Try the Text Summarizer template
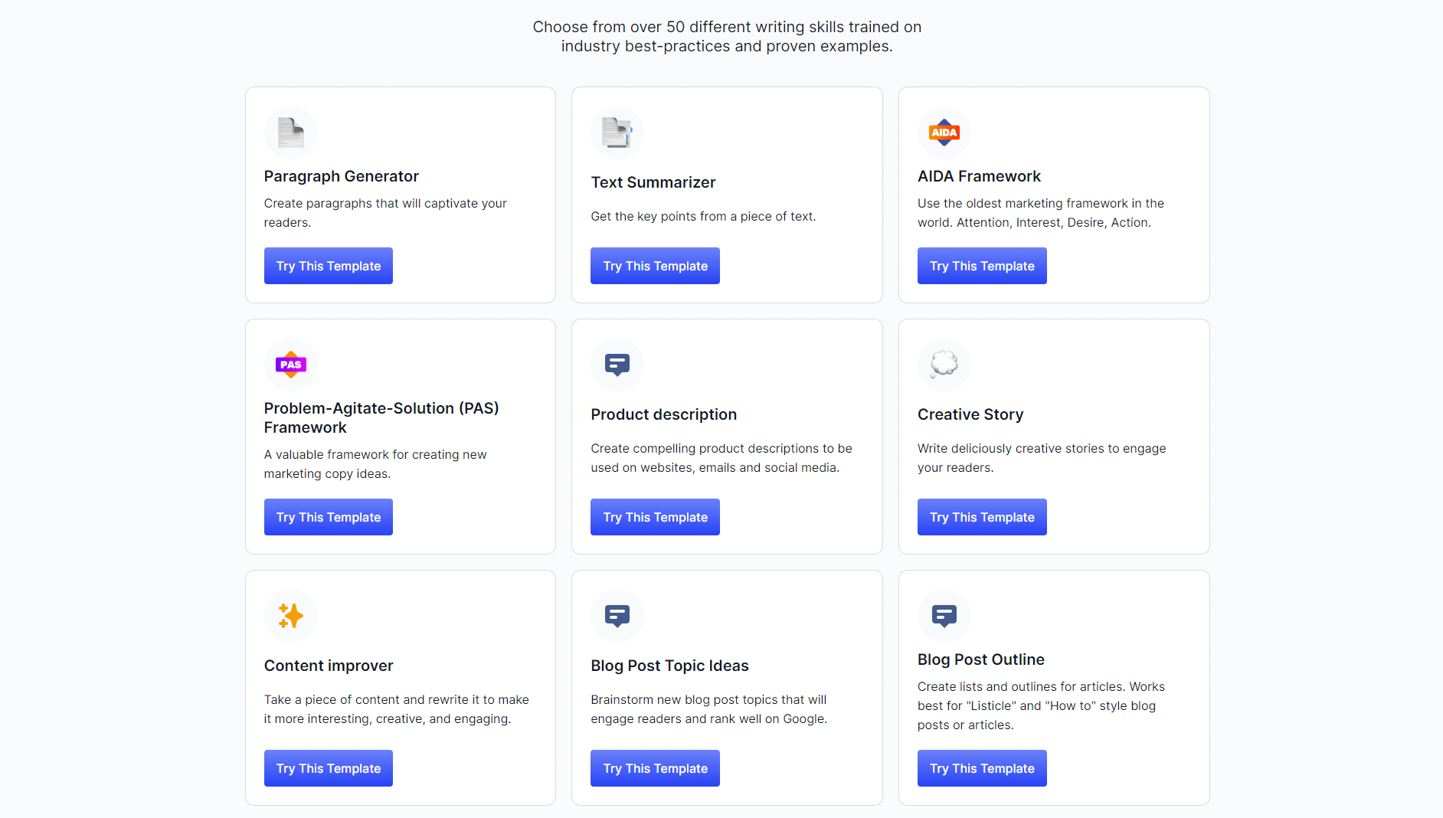Image resolution: width=1443 pixels, height=818 pixels. (x=655, y=266)
